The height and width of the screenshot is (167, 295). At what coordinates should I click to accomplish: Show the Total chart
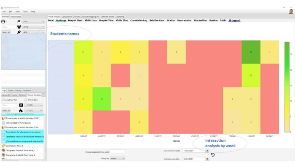(x=51, y=20)
